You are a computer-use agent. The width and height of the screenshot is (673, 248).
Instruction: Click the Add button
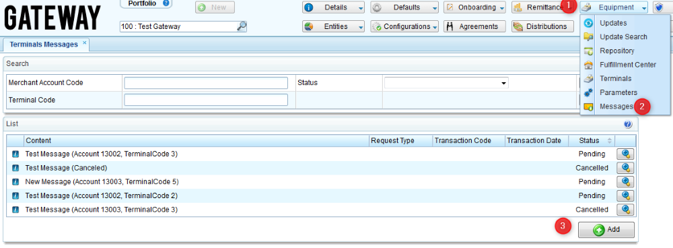[606, 230]
